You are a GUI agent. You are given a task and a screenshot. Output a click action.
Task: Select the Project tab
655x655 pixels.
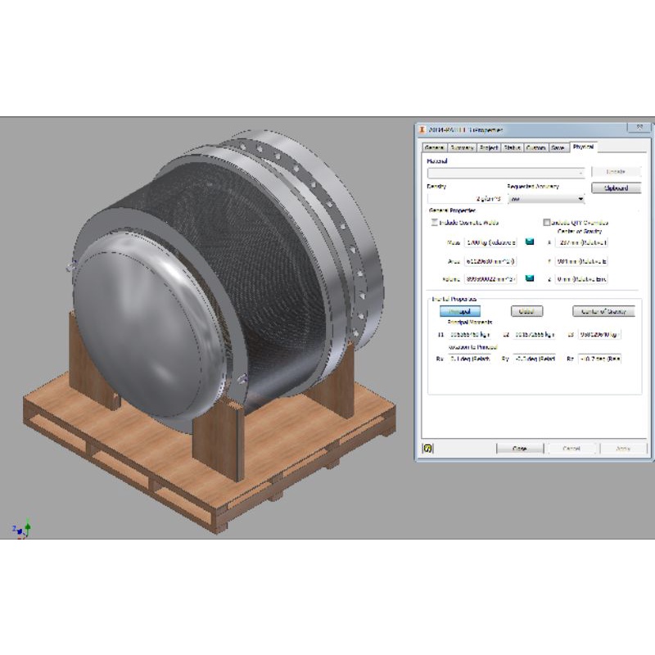coord(489,147)
